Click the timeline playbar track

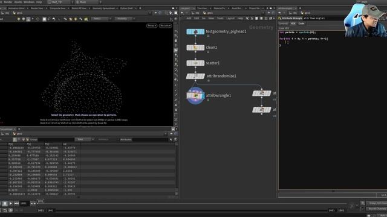tap(192, 204)
